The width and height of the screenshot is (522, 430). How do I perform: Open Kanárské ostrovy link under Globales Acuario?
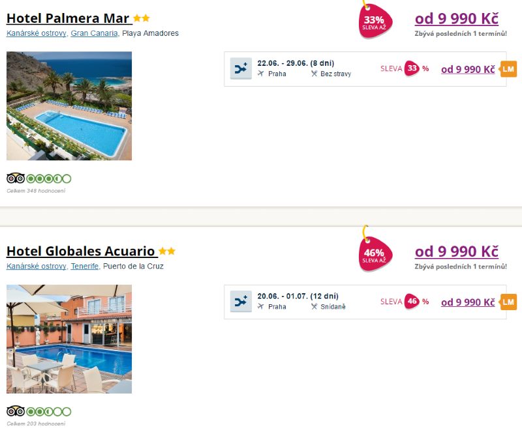click(36, 266)
